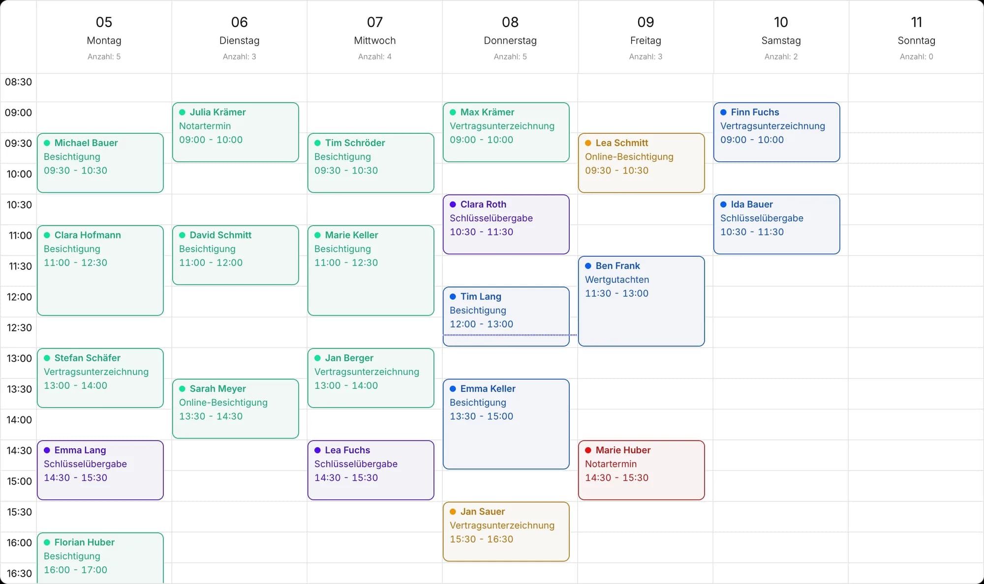Click the 12:30 time label
This screenshot has width=984, height=584.
(19, 328)
